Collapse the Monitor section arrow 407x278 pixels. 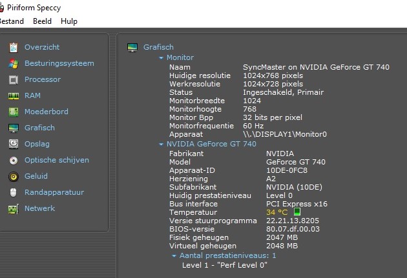pos(162,58)
